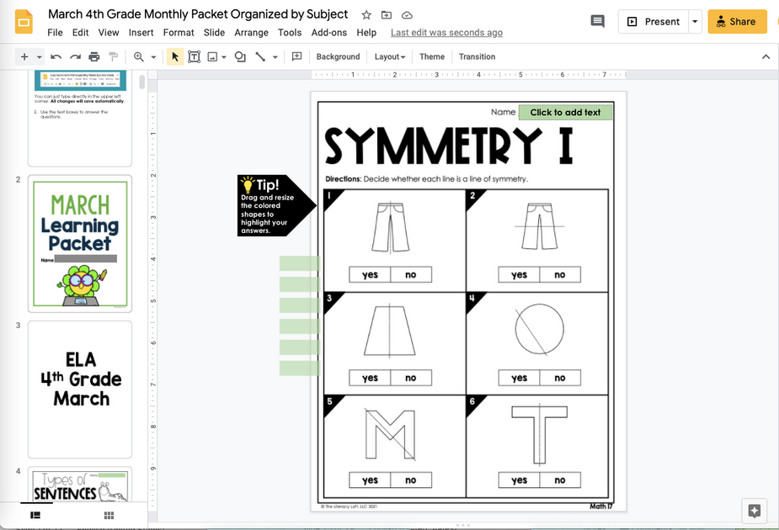Open the comment history panel
This screenshot has height=530, width=779.
(x=597, y=21)
